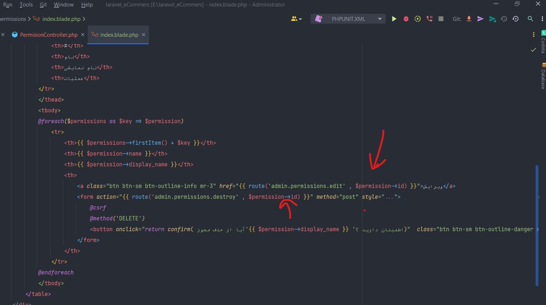Start debugging with the red bug icon
The height and width of the screenshot is (305, 546).
[x=406, y=19]
